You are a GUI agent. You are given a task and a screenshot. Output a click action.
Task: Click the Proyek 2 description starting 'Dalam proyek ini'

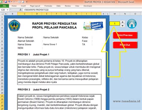(59, 102)
